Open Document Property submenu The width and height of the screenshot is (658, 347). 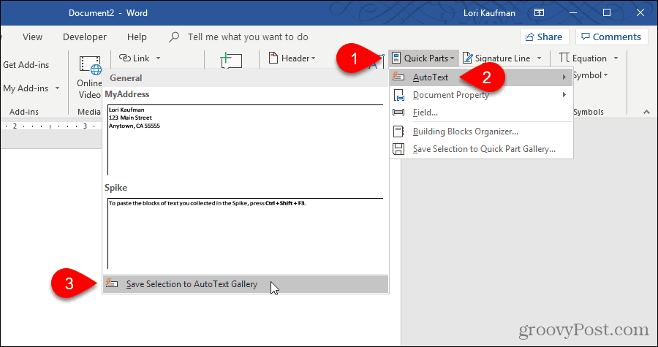[481, 95]
